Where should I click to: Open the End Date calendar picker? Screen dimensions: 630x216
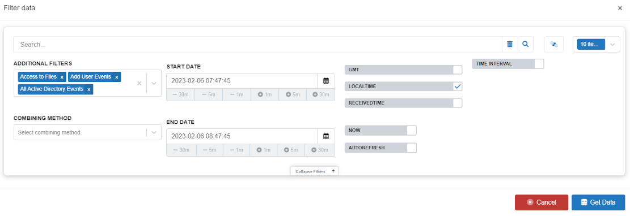pyautogui.click(x=326, y=136)
